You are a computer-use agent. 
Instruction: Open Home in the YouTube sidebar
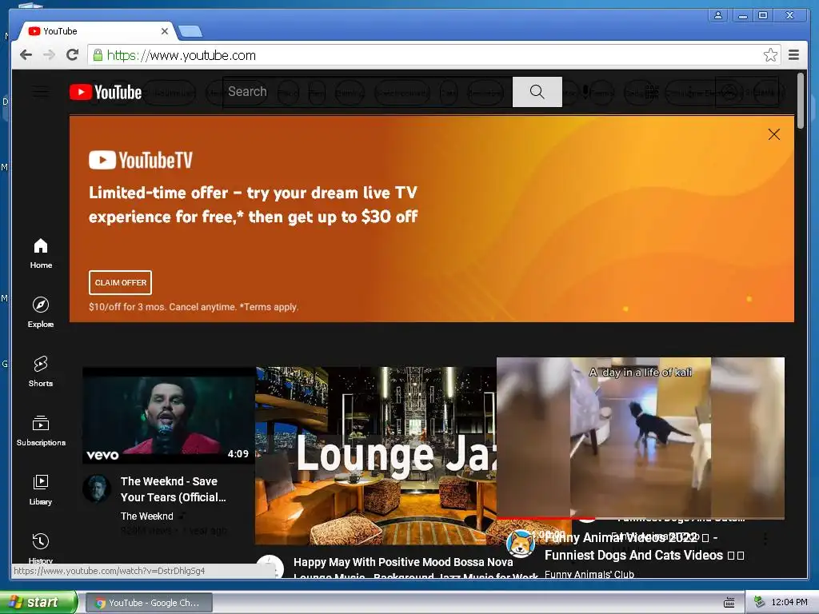click(x=41, y=253)
